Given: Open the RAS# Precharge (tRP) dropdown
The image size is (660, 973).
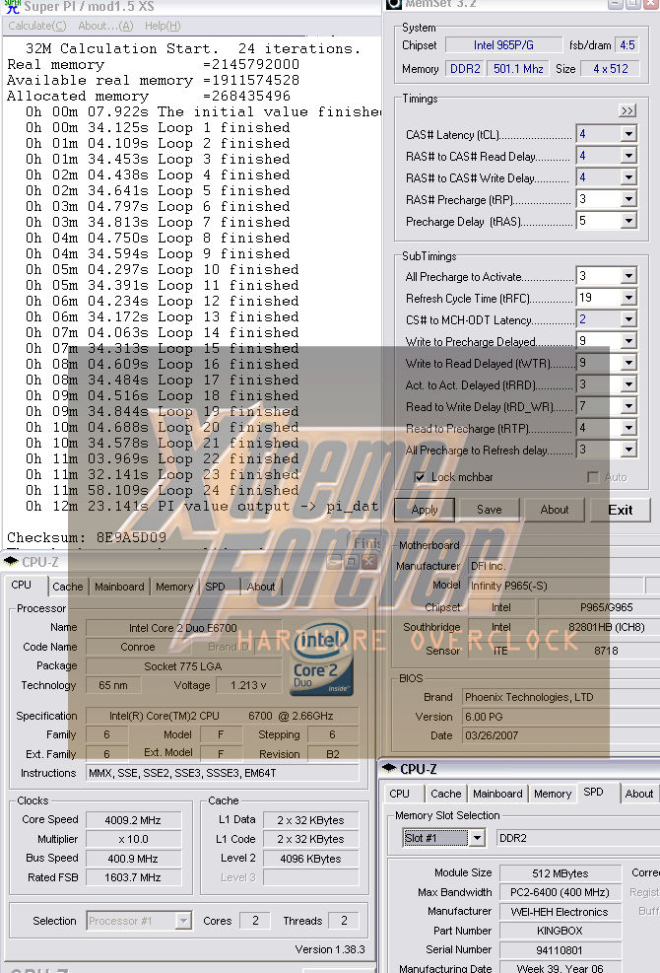Looking at the screenshot, I should [628, 199].
